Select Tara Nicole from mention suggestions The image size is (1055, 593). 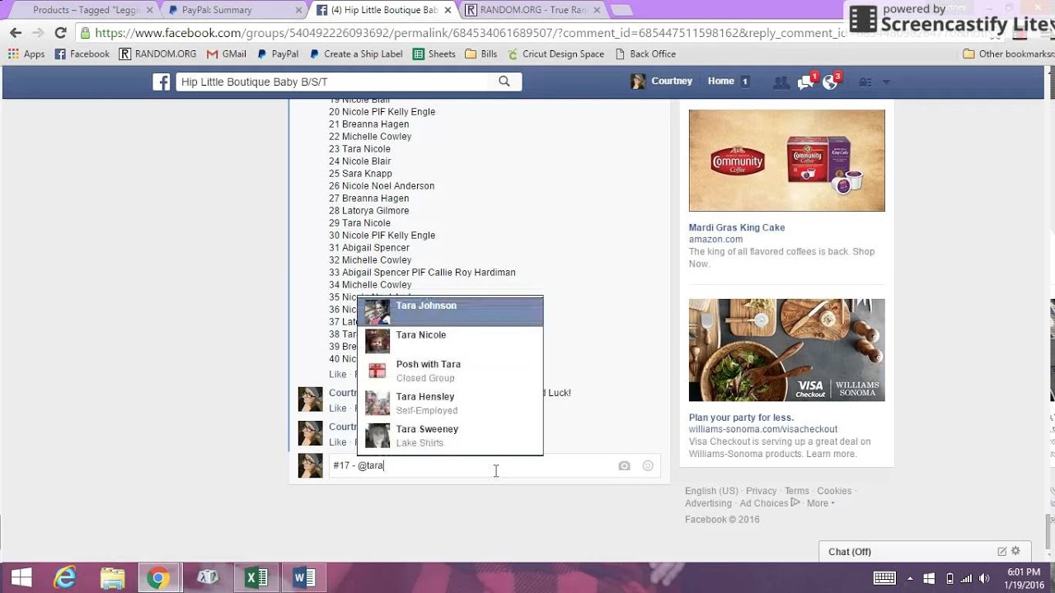pos(450,341)
